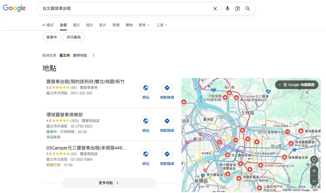Select 南港露露露營戶外用品 map pin
The image size is (326, 193).
tap(291, 143)
